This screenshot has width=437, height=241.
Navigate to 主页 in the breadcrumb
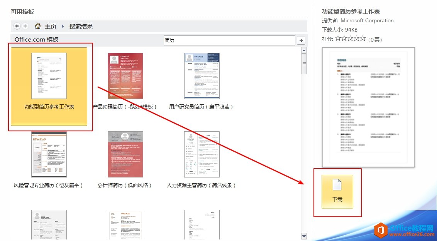click(50, 26)
